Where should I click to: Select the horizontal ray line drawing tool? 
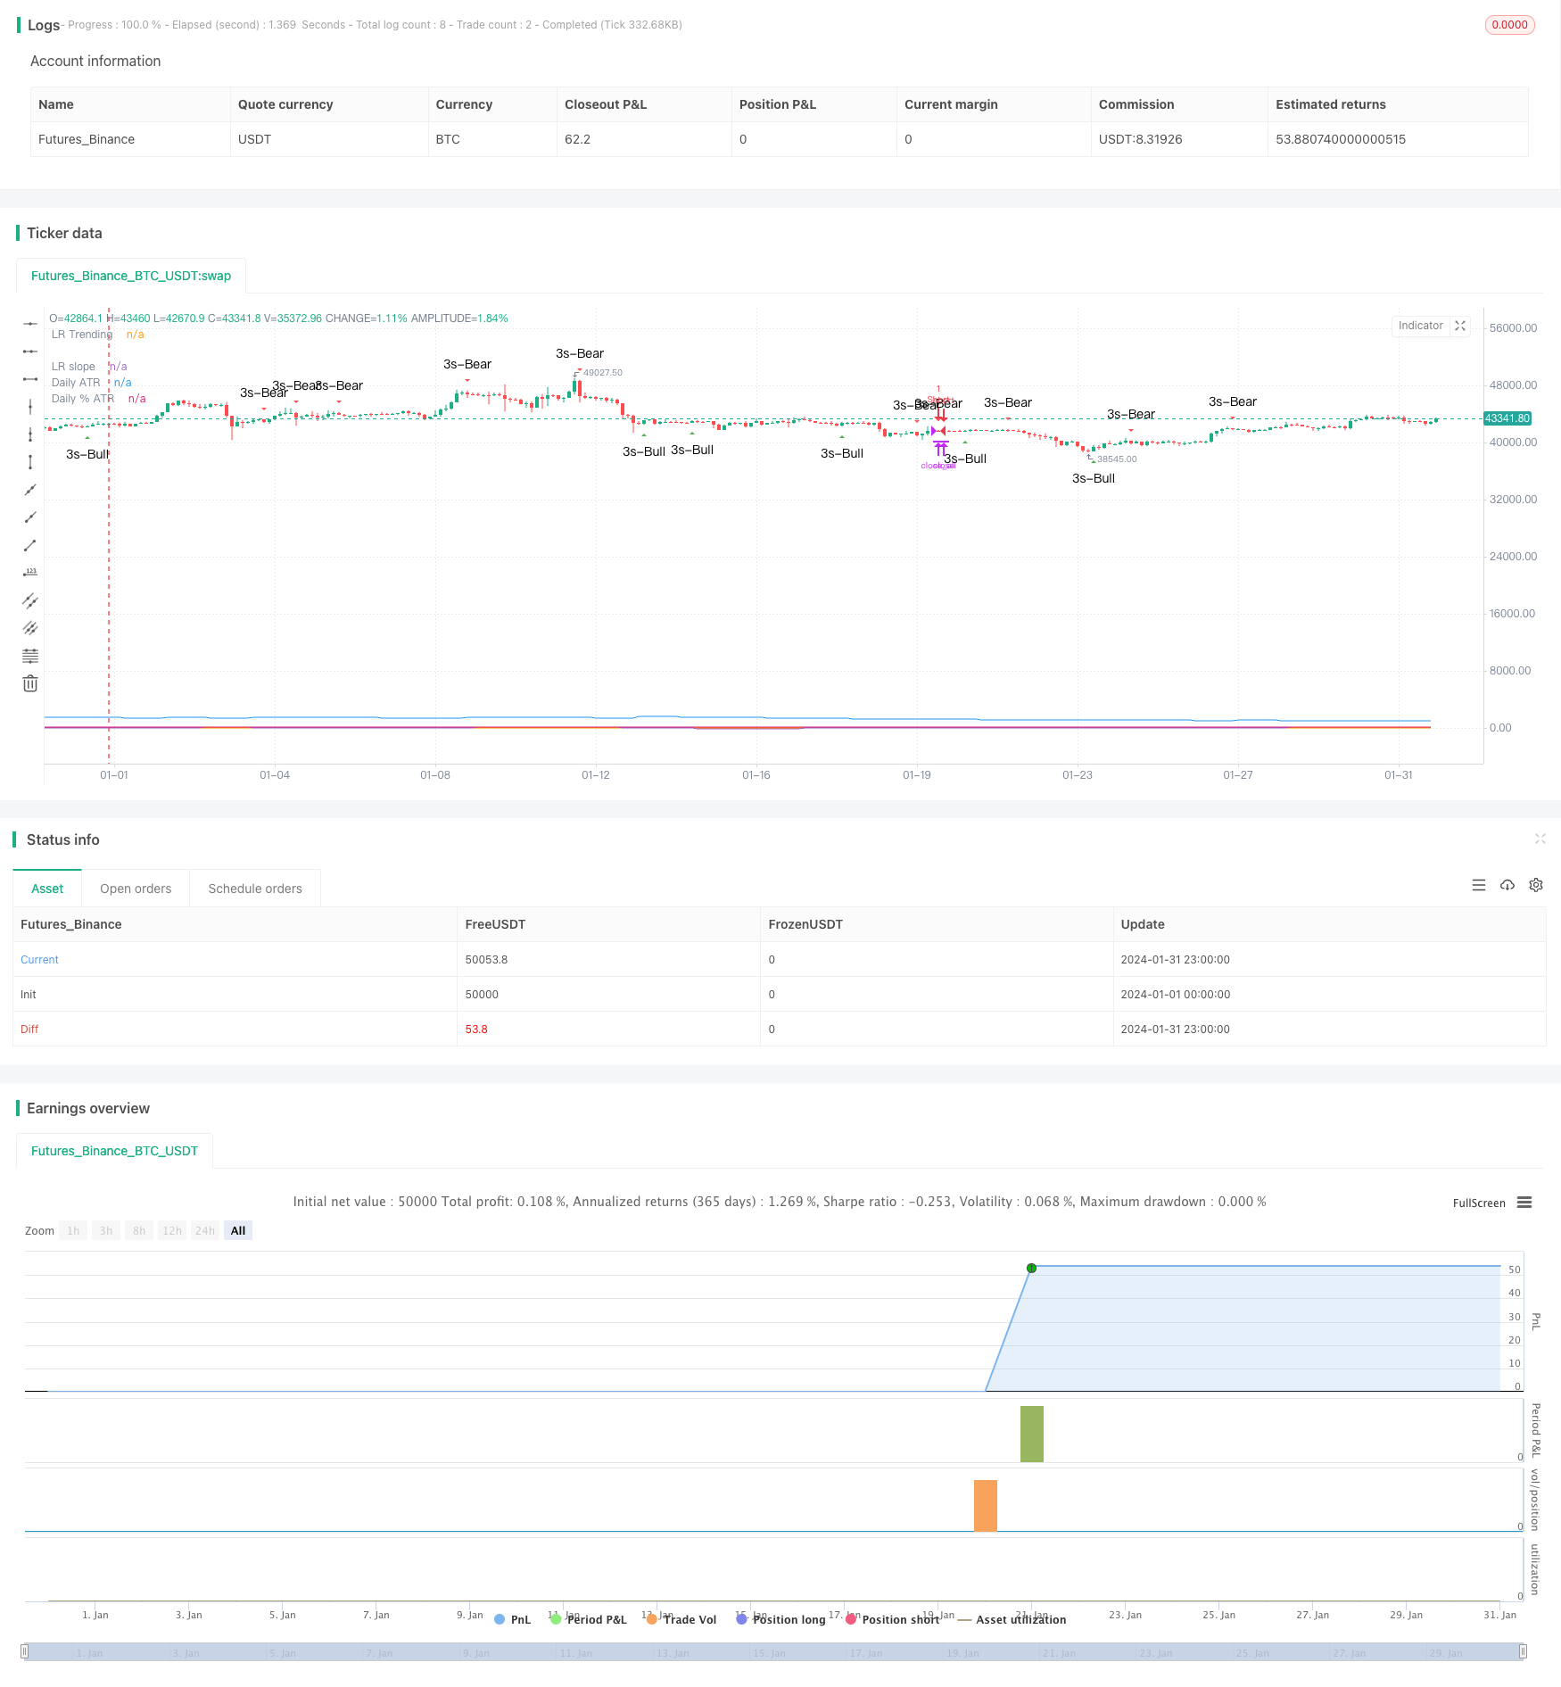pos(30,351)
